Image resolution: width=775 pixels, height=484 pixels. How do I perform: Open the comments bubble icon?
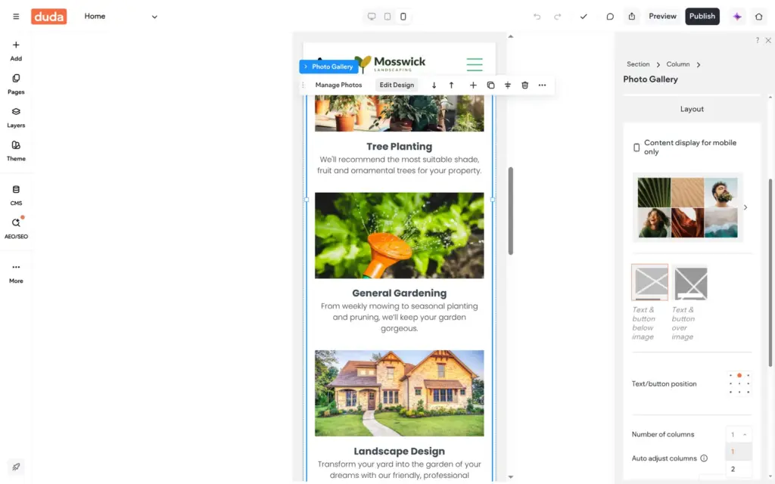tap(610, 17)
